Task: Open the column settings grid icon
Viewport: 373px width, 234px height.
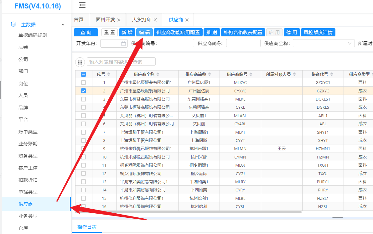Action: [80, 62]
